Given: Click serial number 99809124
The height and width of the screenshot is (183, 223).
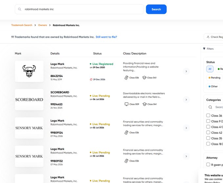Looking at the screenshot, I should 57,133.
